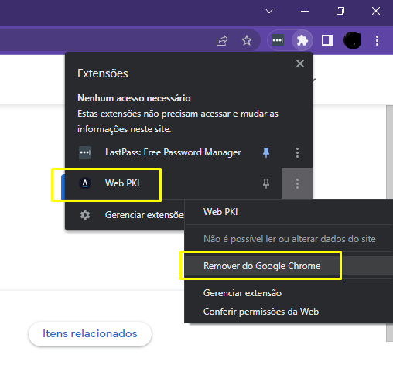The width and height of the screenshot is (393, 372).
Task: Share this page using the share icon
Action: 222,40
